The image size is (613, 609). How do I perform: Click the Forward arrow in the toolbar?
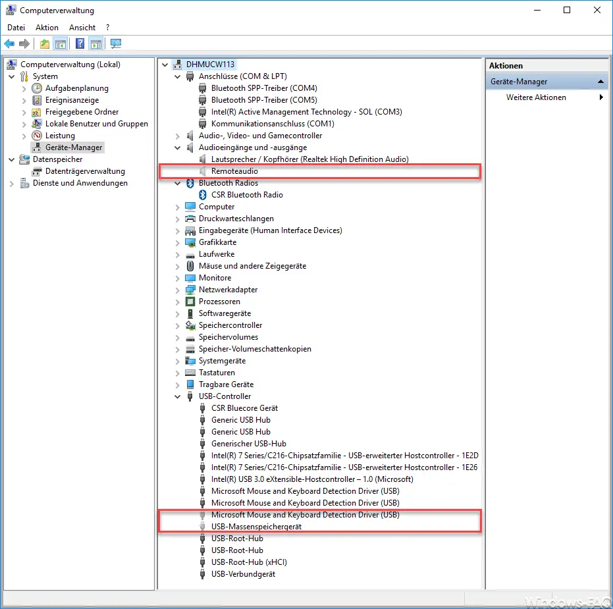coord(24,43)
